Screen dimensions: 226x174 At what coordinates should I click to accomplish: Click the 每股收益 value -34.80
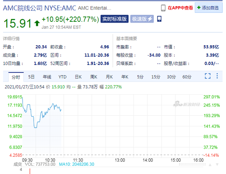pyautogui.click(x=154, y=55)
